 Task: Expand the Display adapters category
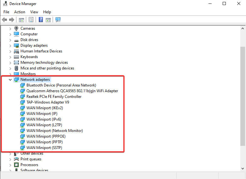coord(10,46)
